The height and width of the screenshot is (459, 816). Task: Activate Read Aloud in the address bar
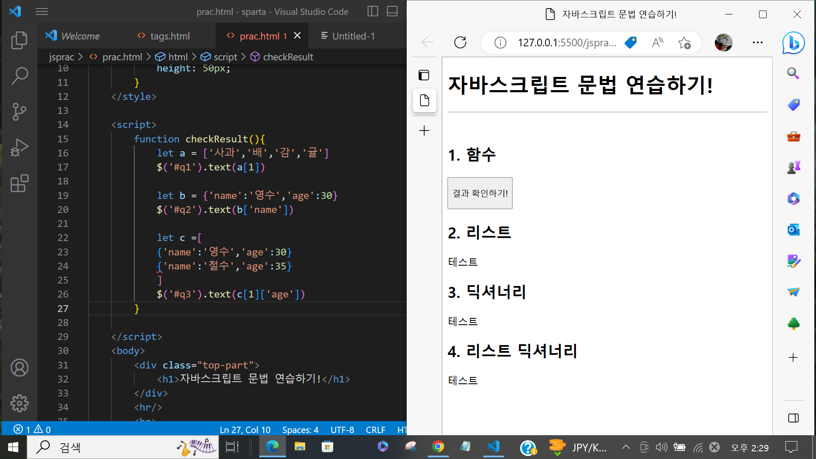[x=657, y=42]
